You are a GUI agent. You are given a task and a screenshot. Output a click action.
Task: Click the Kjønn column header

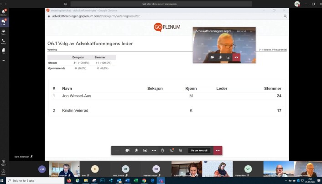point(191,89)
